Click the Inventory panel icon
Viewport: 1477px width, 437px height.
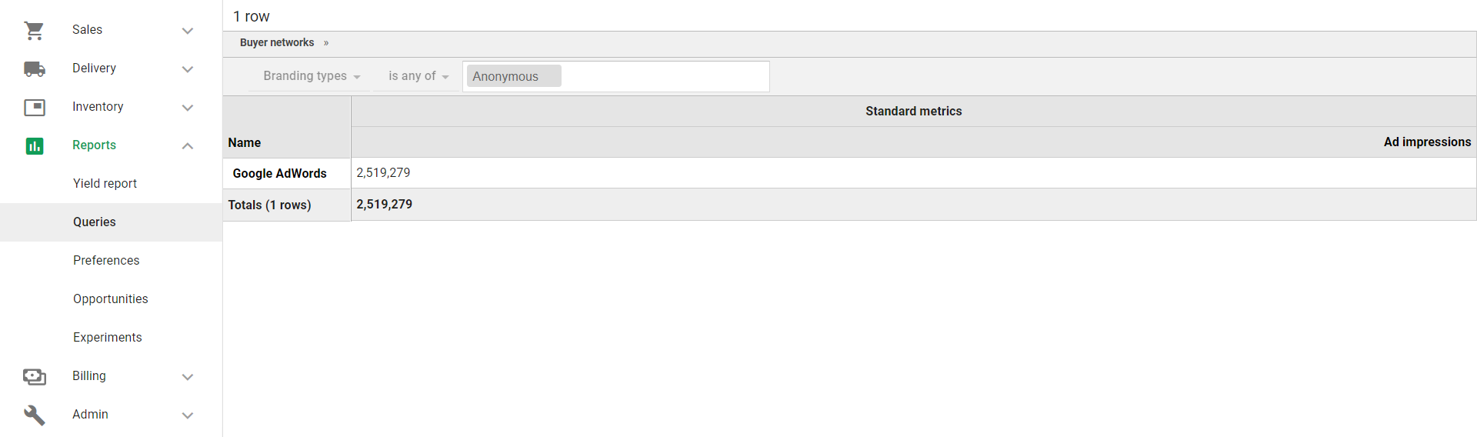pyautogui.click(x=34, y=107)
